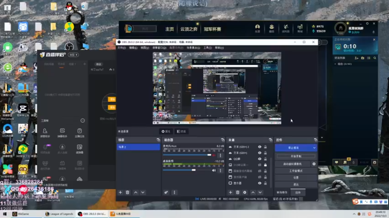389x218 pixels.
Task: Move source up in OBS sources panel
Action: [253, 192]
